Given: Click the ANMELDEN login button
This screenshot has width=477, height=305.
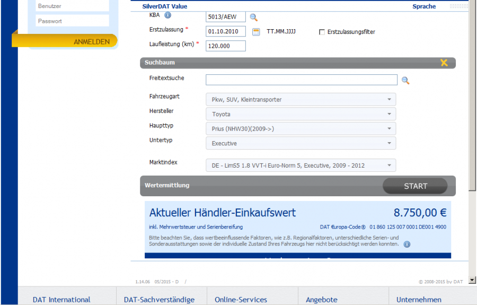Looking at the screenshot, I should [91, 41].
